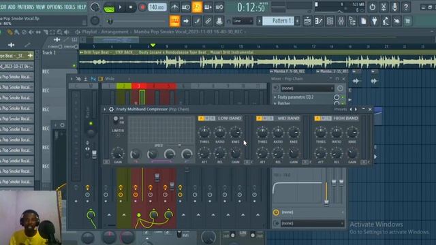The image size is (436, 245).
Task: Click the help question mark icon
Action: (x=406, y=7)
